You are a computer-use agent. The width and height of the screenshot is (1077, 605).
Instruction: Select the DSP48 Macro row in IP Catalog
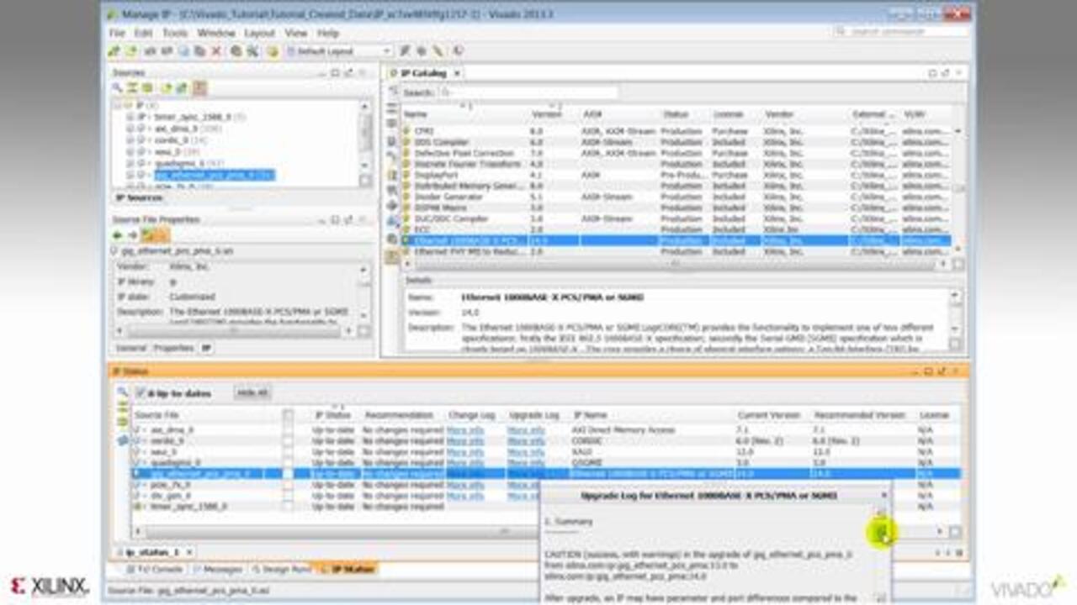(676, 208)
